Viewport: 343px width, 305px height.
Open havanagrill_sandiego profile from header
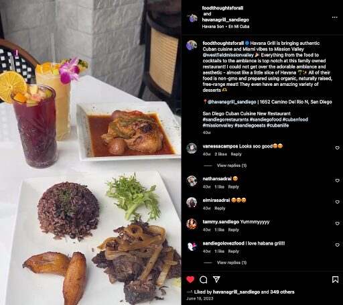[225, 19]
